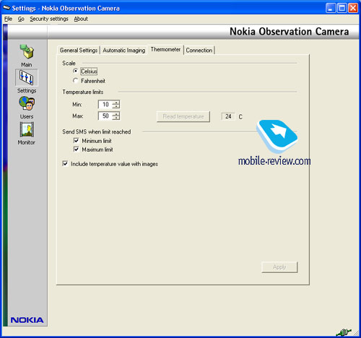Maximize the Settings window
Screen dimensions: 361x338
[x=342, y=8]
